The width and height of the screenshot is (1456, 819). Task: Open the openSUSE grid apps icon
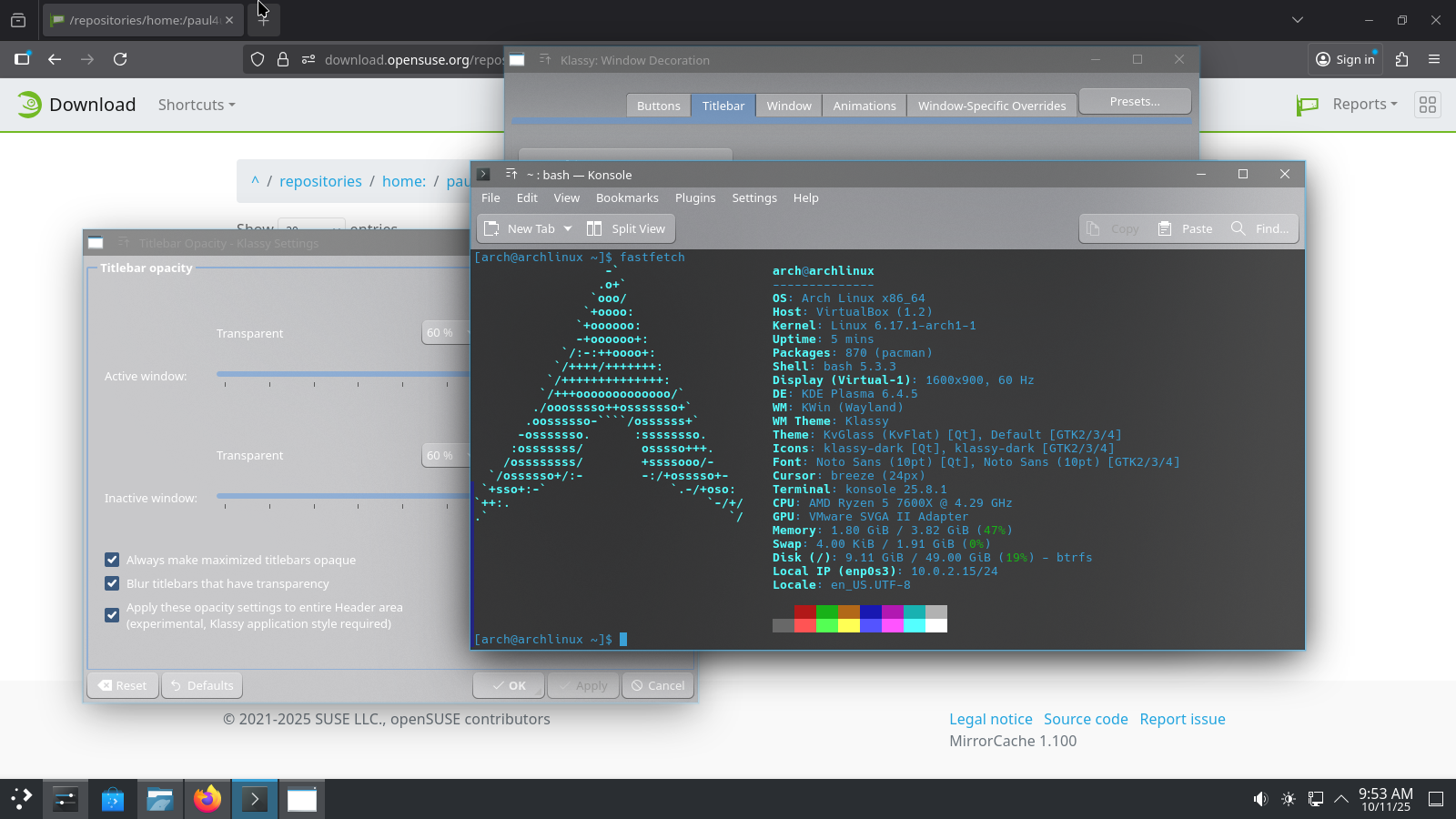[1428, 105]
